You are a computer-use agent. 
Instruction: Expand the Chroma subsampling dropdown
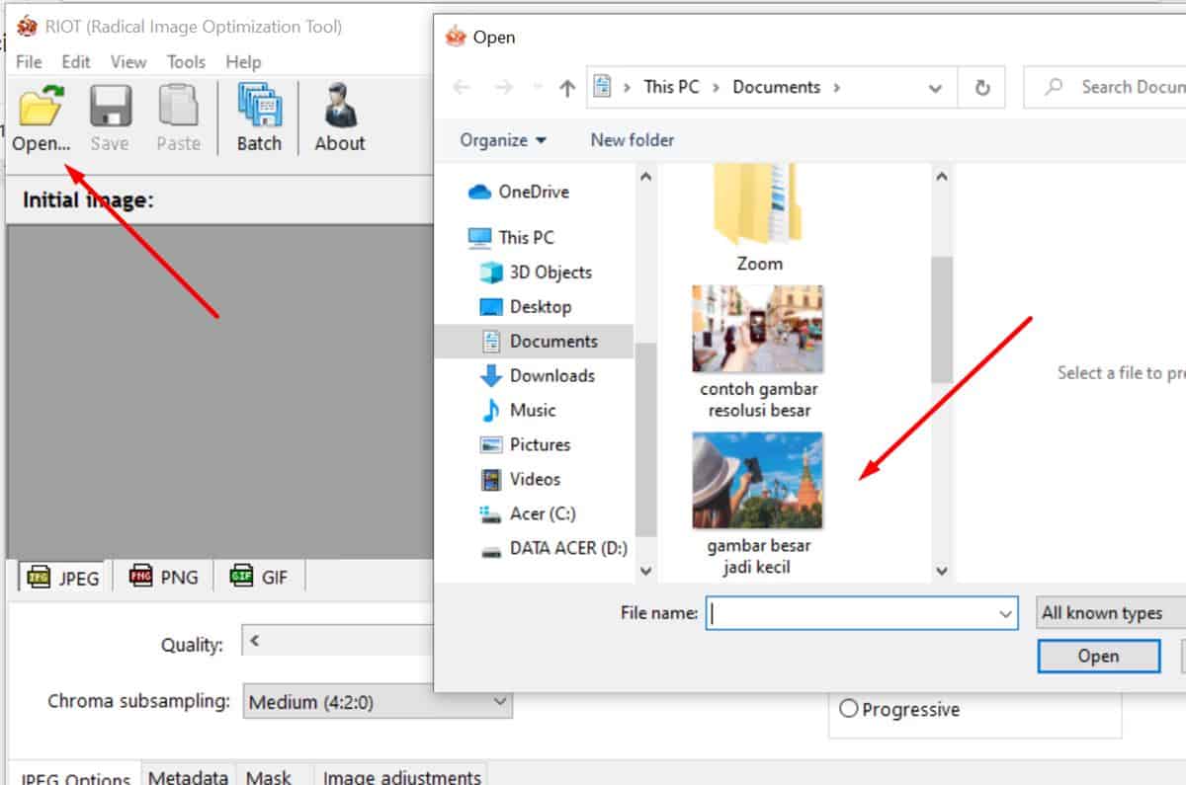tap(499, 702)
